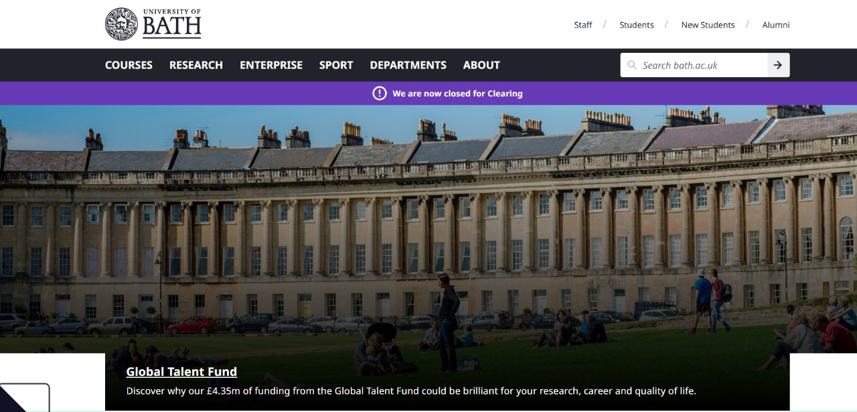Go to the Enterprise section
The width and height of the screenshot is (857, 412).
click(x=271, y=65)
